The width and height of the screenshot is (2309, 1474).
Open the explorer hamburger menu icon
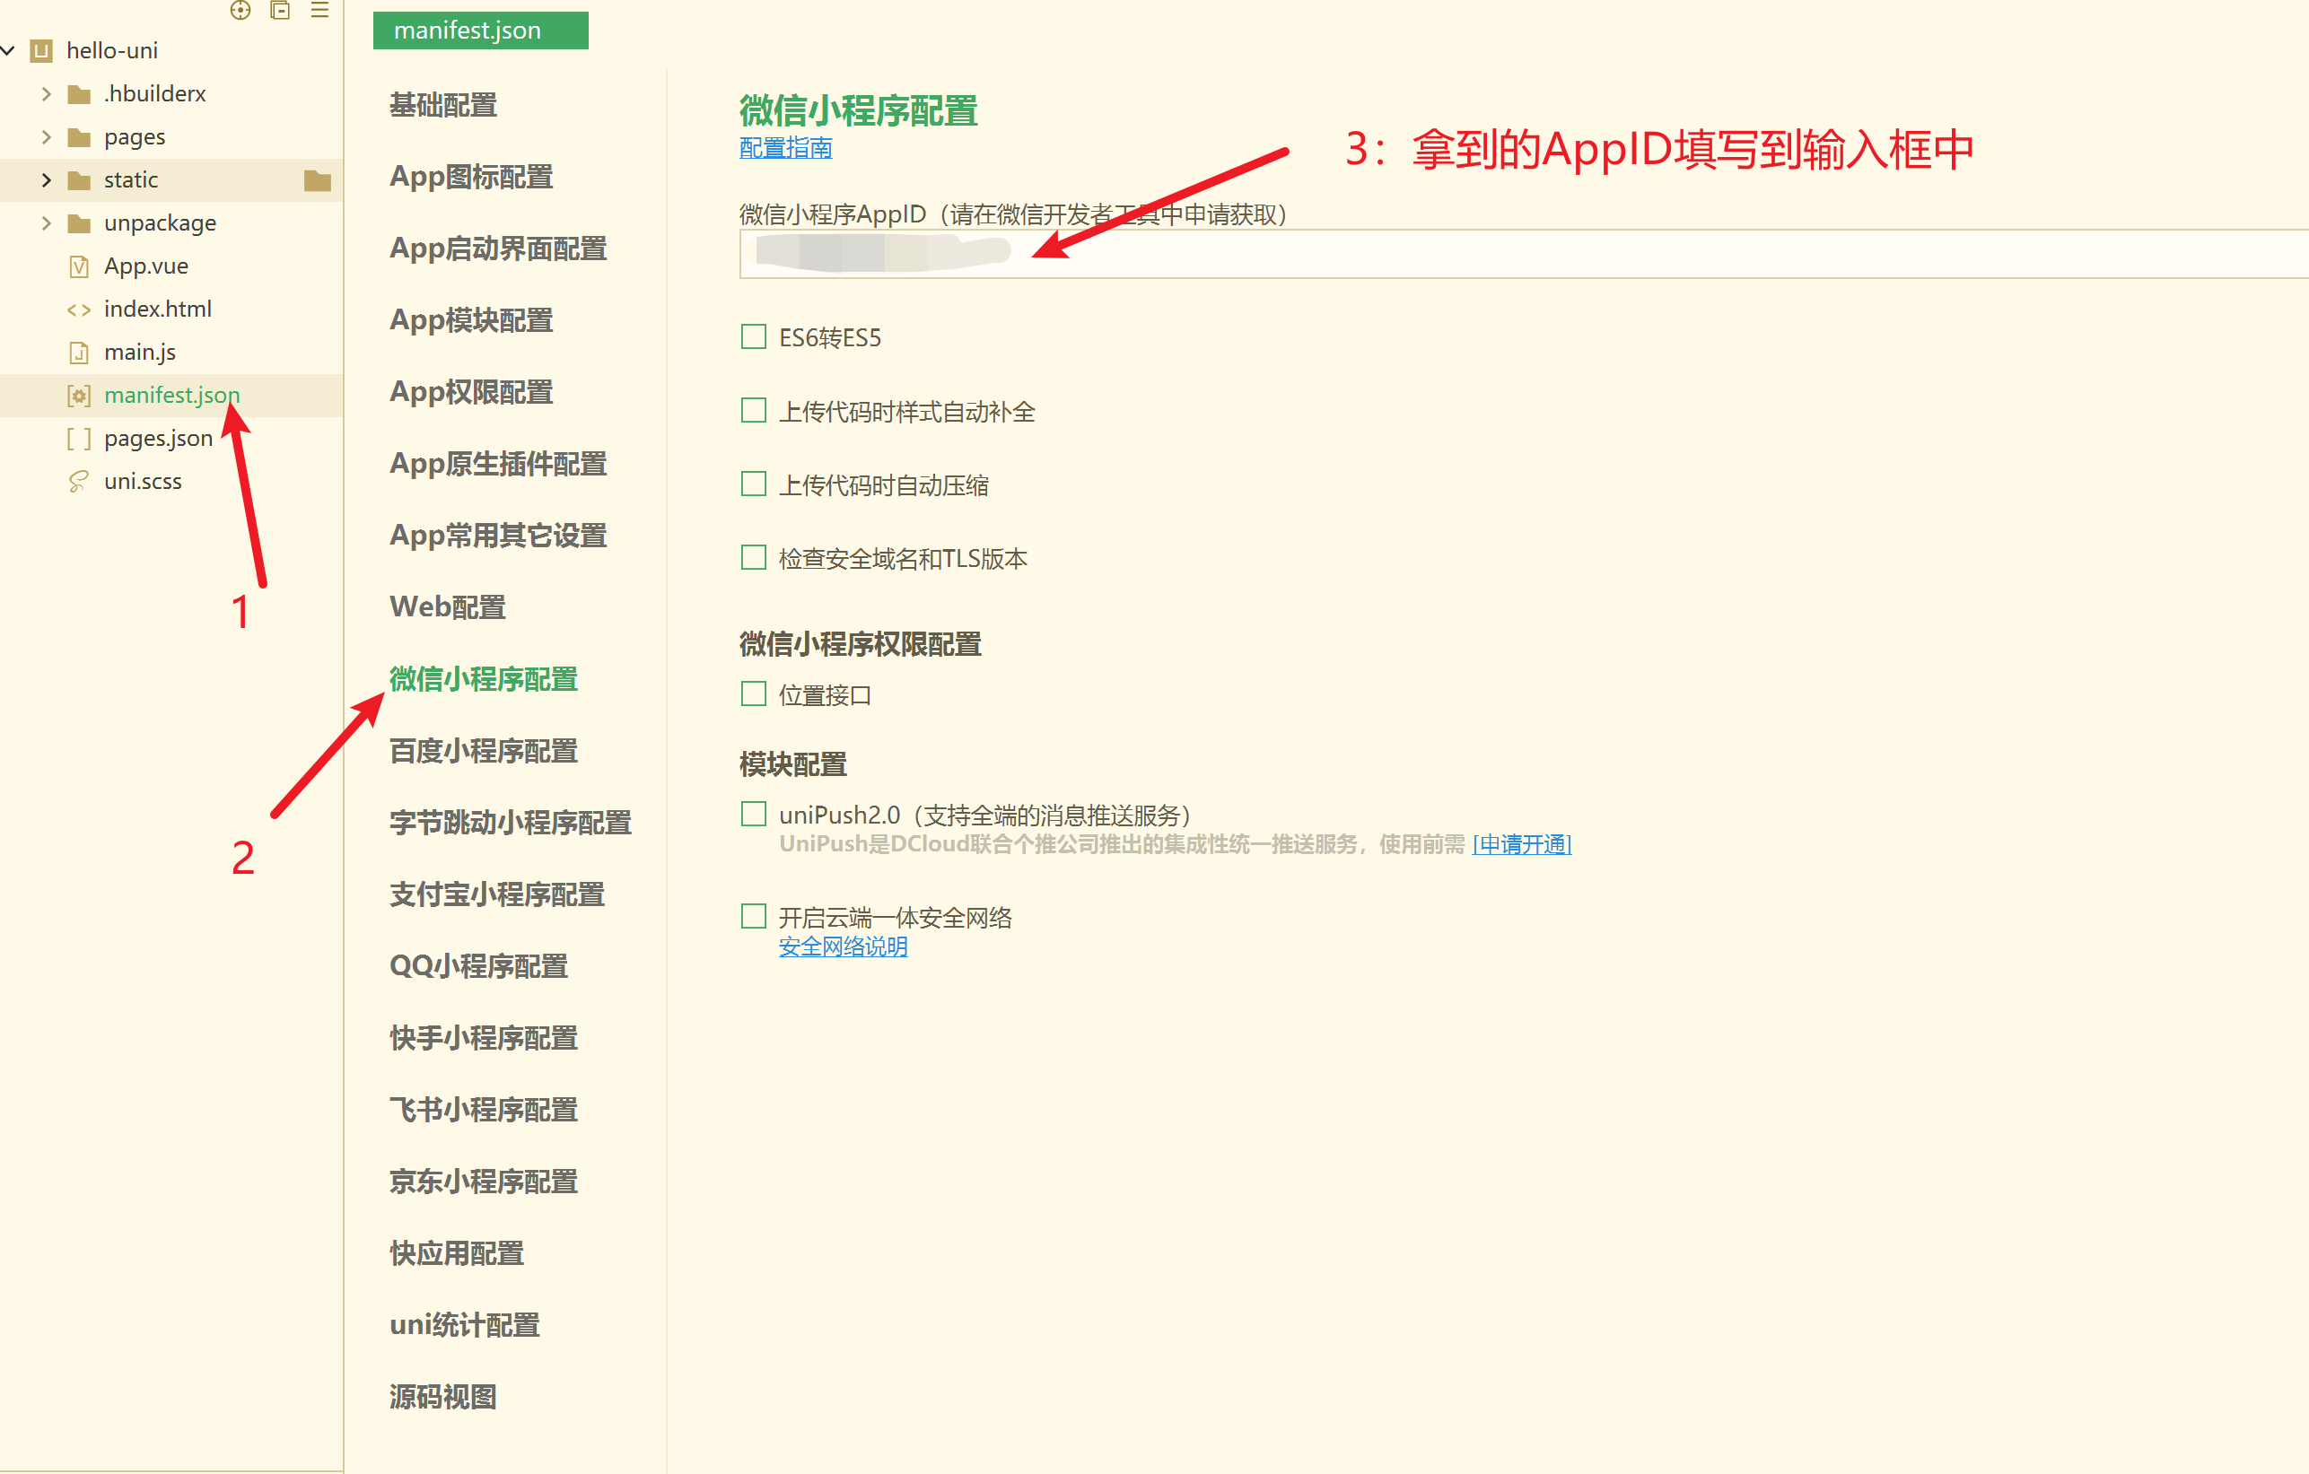tap(320, 10)
